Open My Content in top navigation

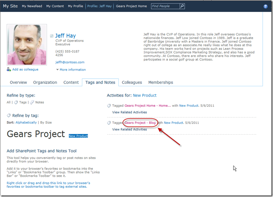pyautogui.click(x=55, y=6)
